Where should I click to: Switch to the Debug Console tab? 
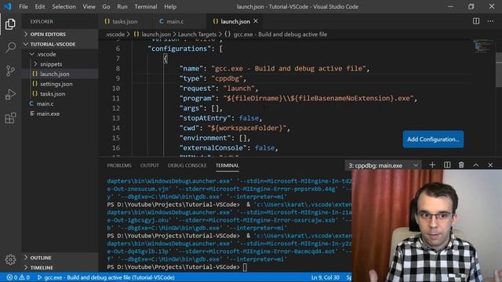(x=187, y=165)
